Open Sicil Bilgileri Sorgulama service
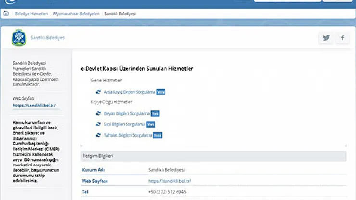 (125, 124)
